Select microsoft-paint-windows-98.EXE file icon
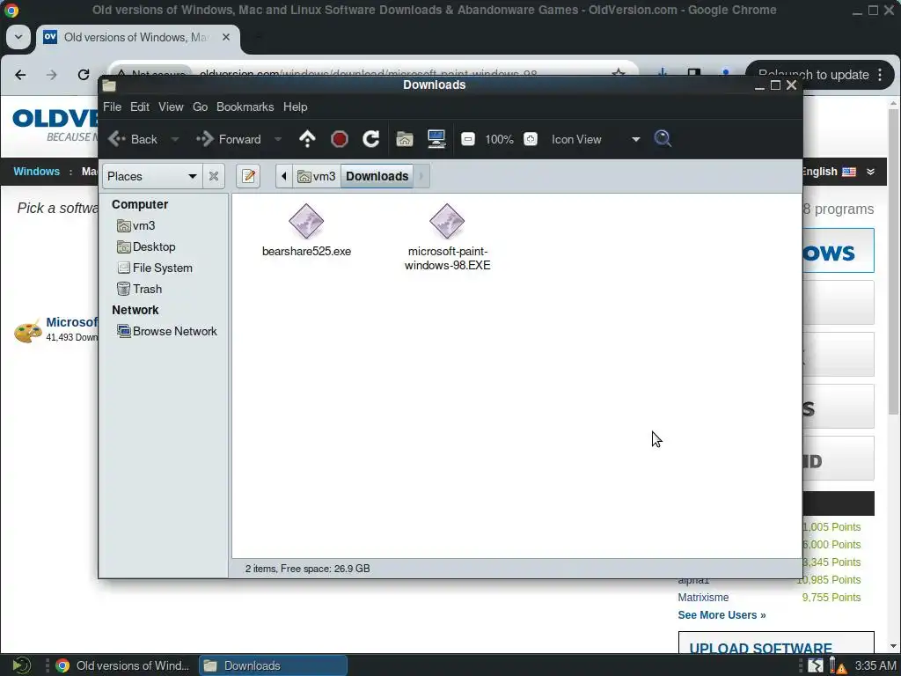 pyautogui.click(x=447, y=221)
